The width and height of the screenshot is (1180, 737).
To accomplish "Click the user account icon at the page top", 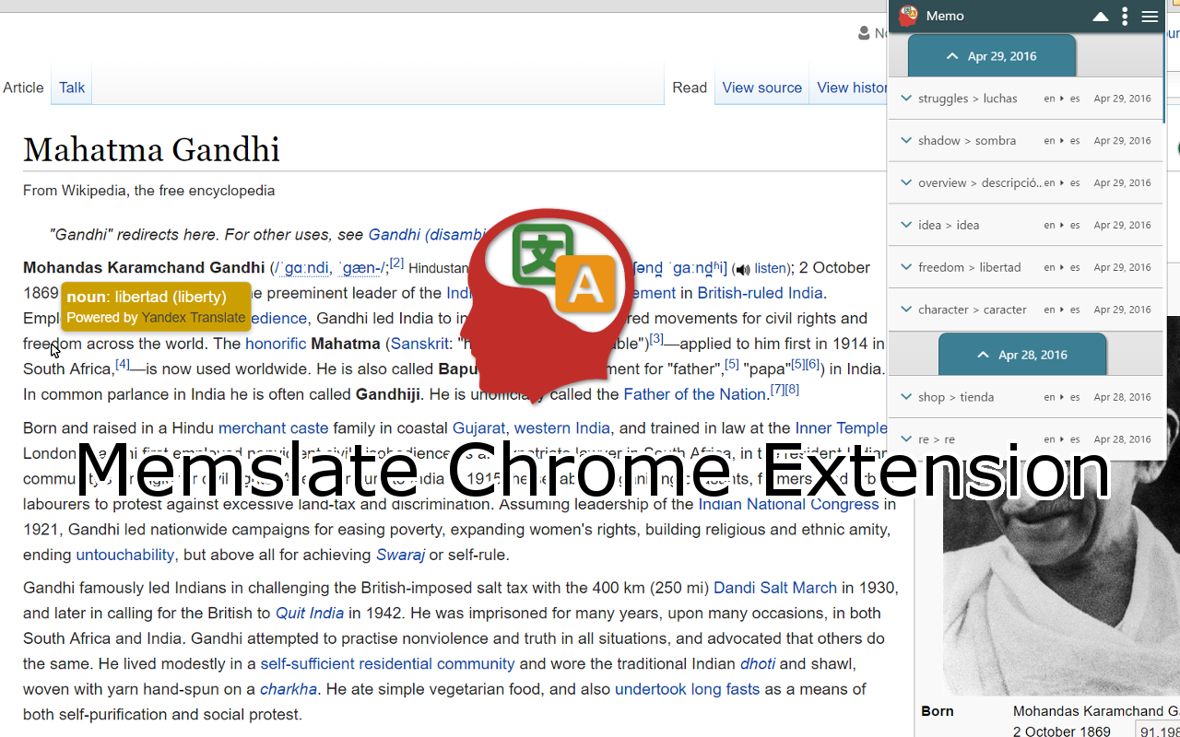I will (x=863, y=32).
